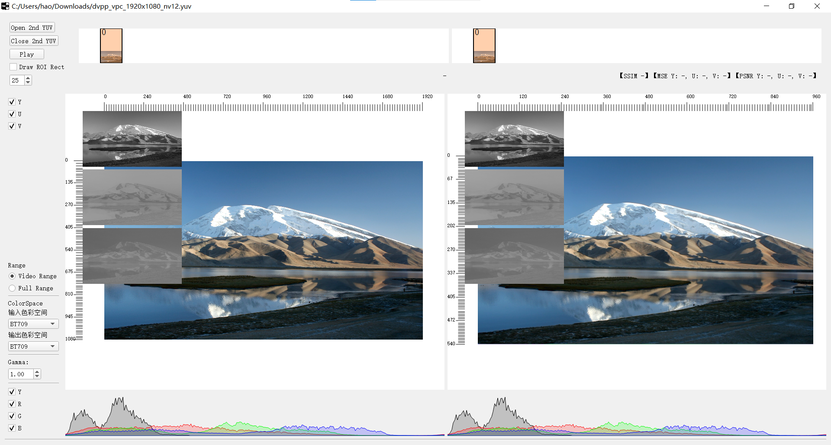Click the Open 2nd YUV button

[32, 28]
